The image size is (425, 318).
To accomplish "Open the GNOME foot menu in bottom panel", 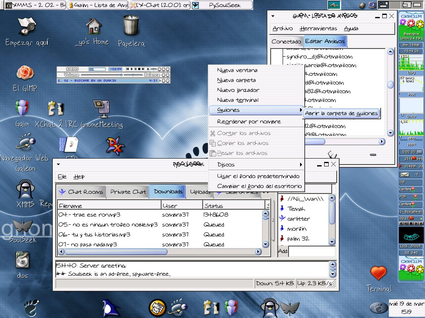I will [x=31, y=308].
